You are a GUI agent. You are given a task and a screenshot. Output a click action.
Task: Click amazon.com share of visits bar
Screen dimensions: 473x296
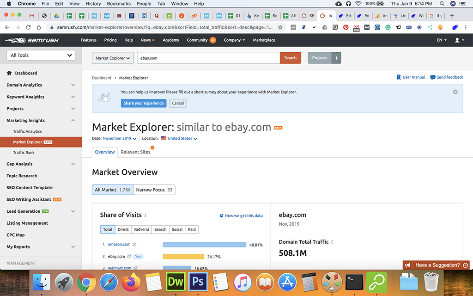[205, 245]
